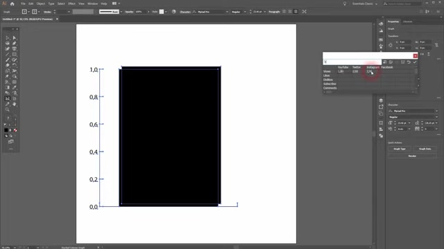
Task: Switch to the Libraries tab
Action: 408,21
